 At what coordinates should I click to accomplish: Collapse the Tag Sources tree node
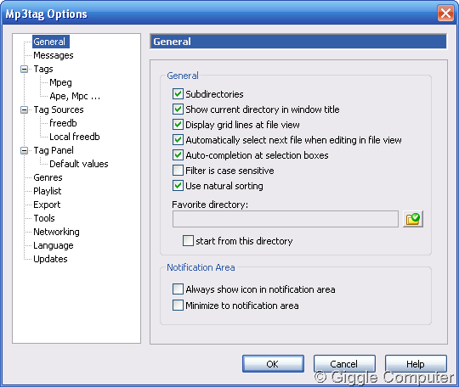coord(25,109)
